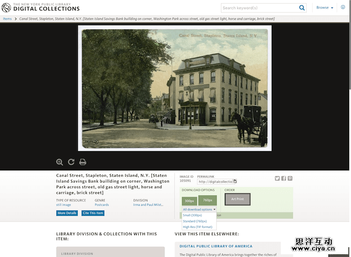Click the More Details button
Screen dimensions: 351x257
pos(67,213)
